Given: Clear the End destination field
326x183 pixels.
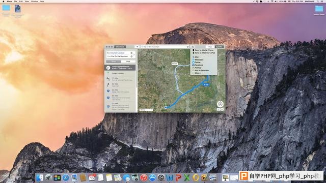Looking at the screenshot, I should click(131, 56).
